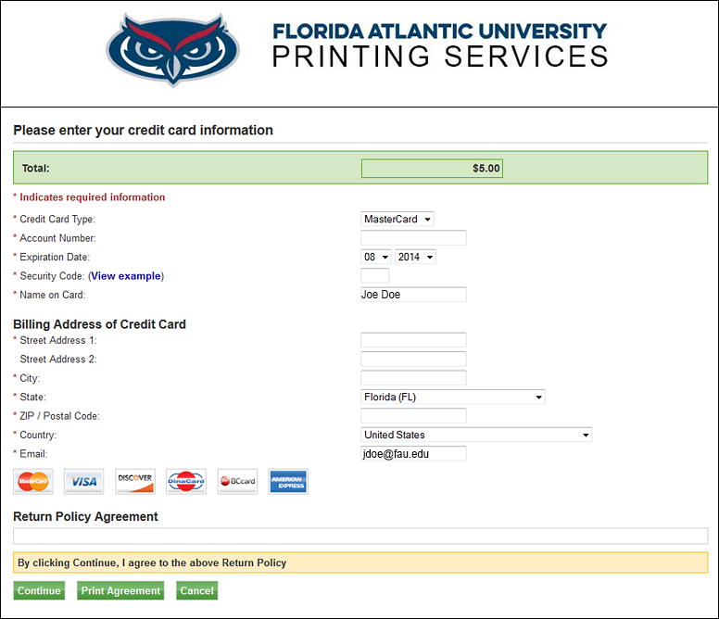This screenshot has width=719, height=619.
Task: Click the DinaCard logo icon
Action: [x=186, y=482]
